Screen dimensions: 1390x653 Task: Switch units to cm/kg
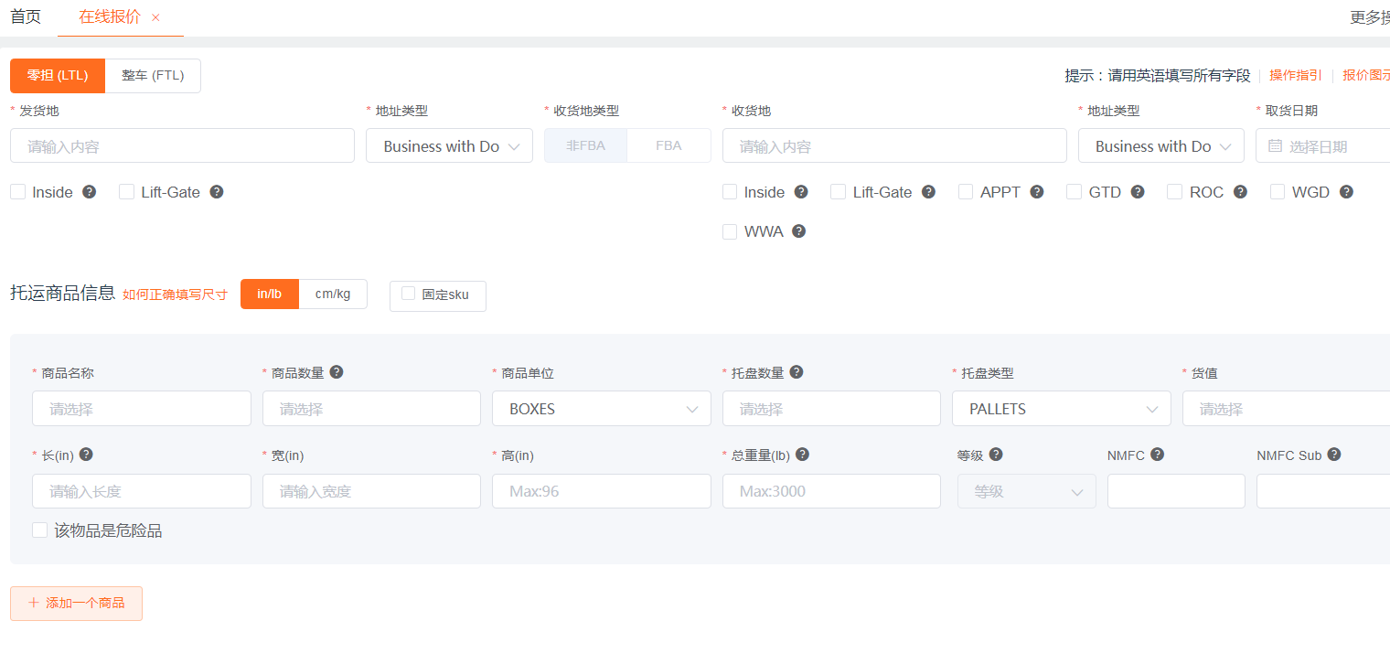tap(333, 294)
